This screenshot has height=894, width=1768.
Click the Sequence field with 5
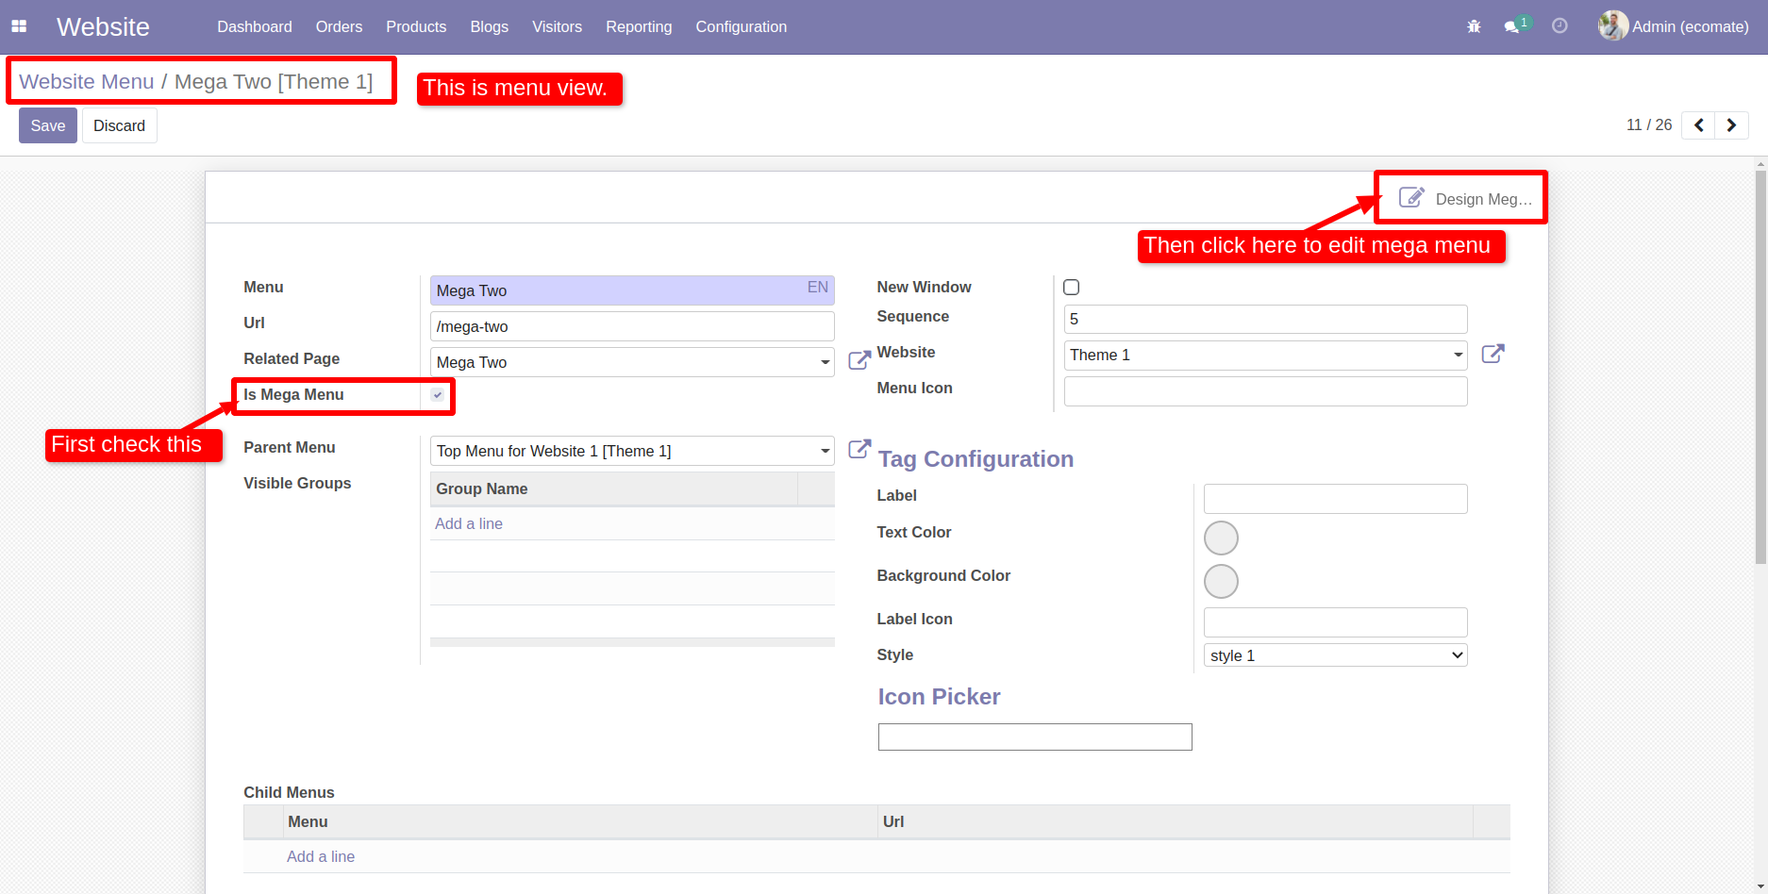click(x=1265, y=319)
